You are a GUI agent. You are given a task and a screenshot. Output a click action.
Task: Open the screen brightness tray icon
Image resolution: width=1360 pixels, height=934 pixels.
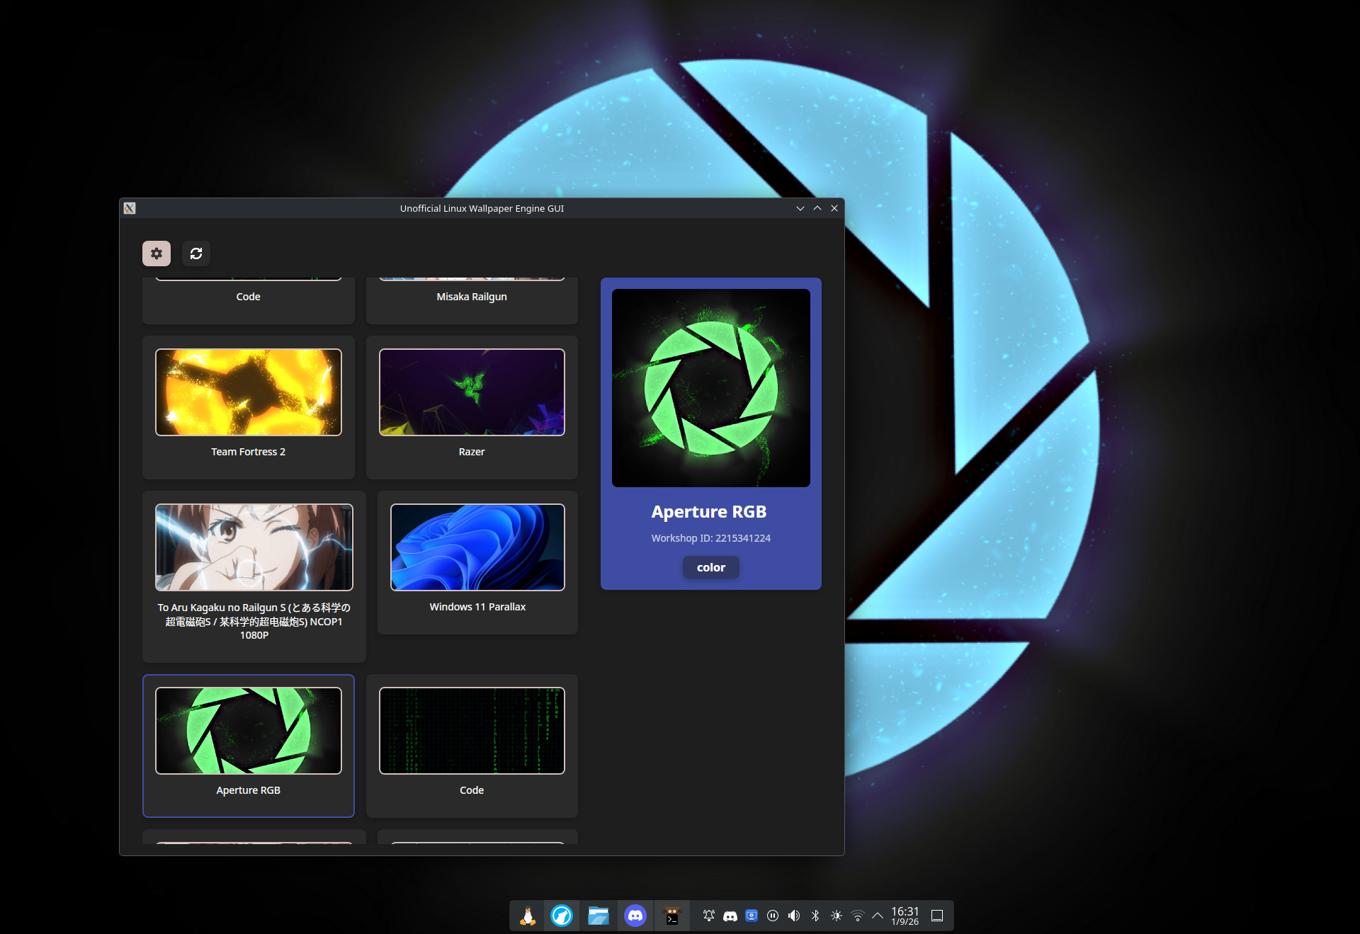point(837,916)
